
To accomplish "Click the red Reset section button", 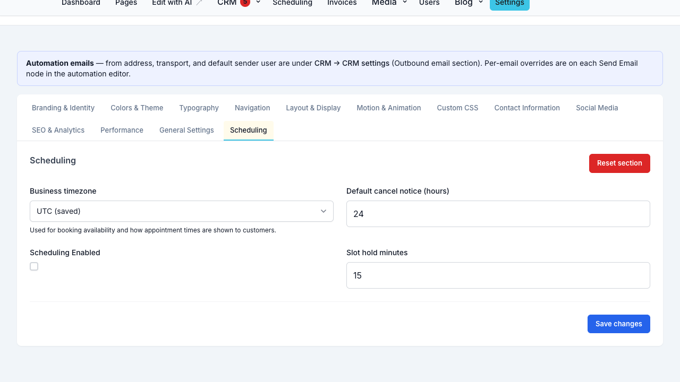I will click(619, 163).
